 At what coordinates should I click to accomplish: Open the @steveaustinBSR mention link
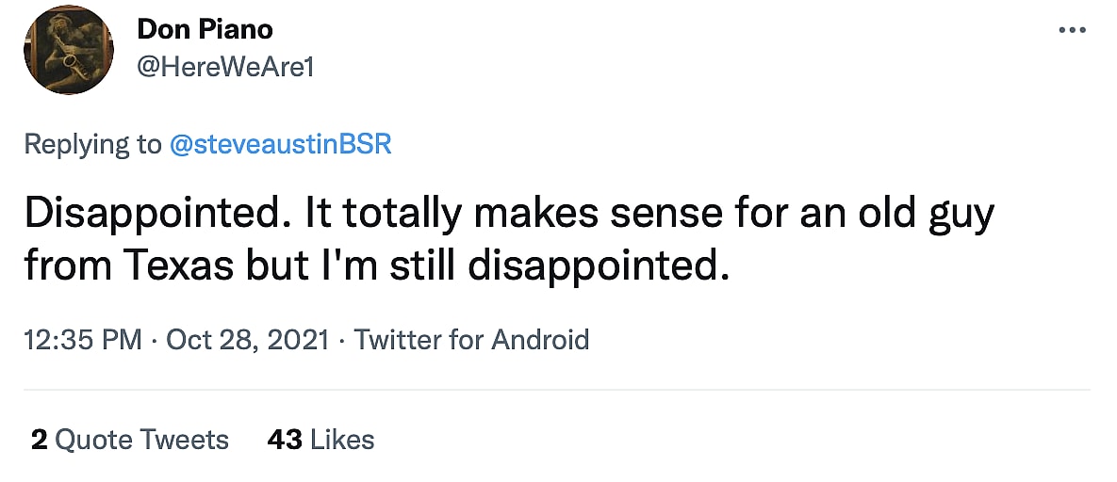point(280,144)
